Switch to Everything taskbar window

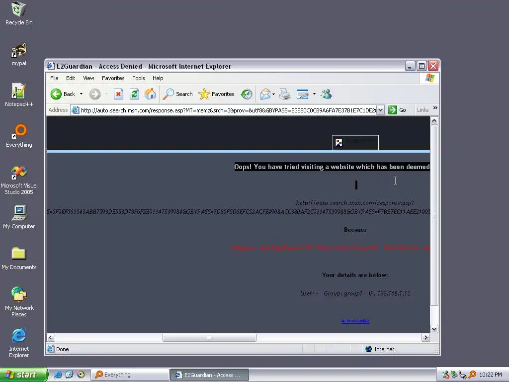tap(130, 375)
